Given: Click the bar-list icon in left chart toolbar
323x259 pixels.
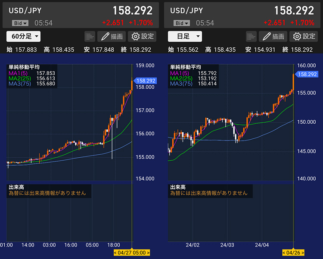Looking at the screenshot, I should pyautogui.click(x=90, y=37).
